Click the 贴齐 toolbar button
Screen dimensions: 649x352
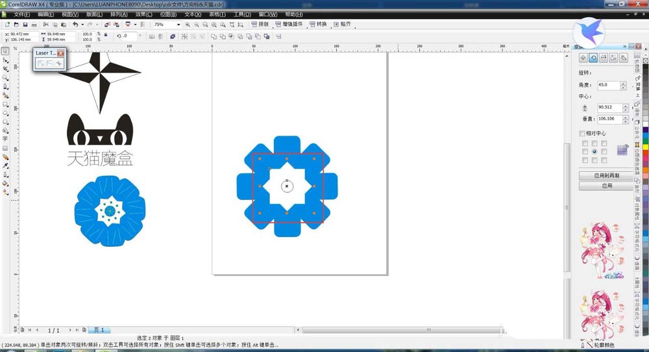click(x=342, y=25)
